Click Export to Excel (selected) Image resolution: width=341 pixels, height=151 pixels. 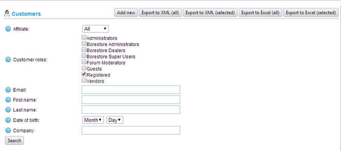tap(311, 13)
